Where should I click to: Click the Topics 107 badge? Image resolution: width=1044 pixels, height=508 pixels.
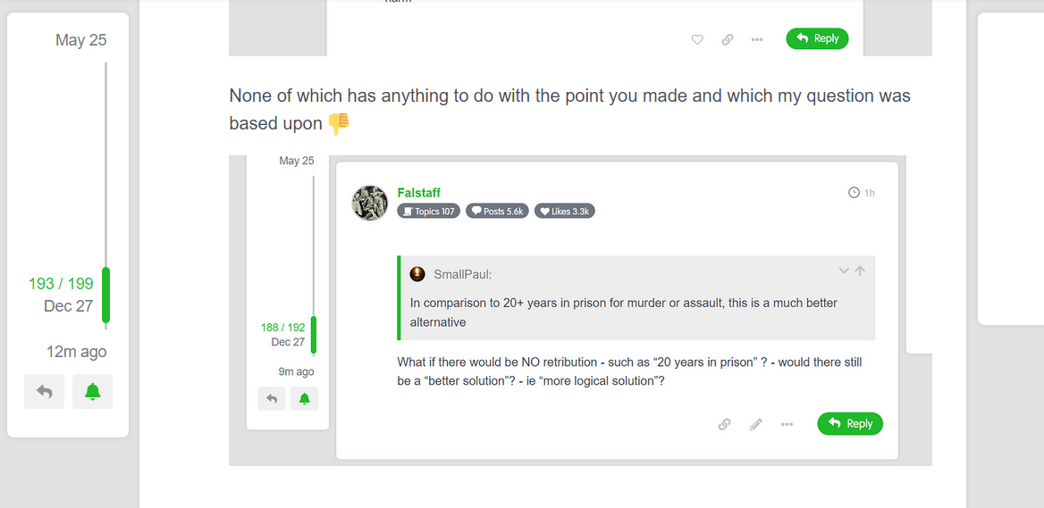pos(428,212)
